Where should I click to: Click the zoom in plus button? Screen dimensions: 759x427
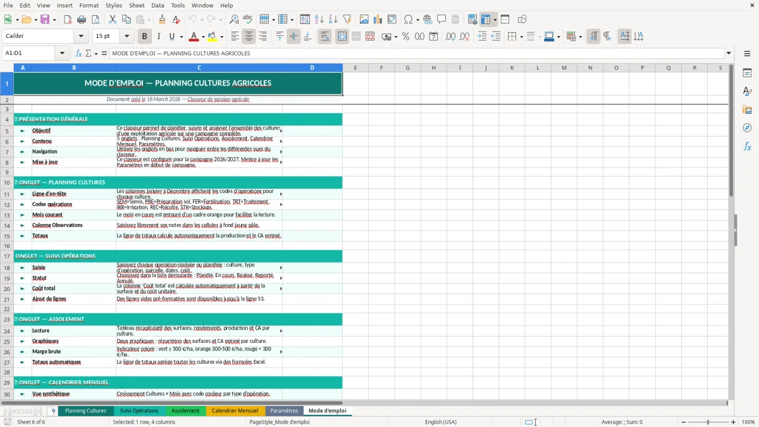[x=734, y=422]
